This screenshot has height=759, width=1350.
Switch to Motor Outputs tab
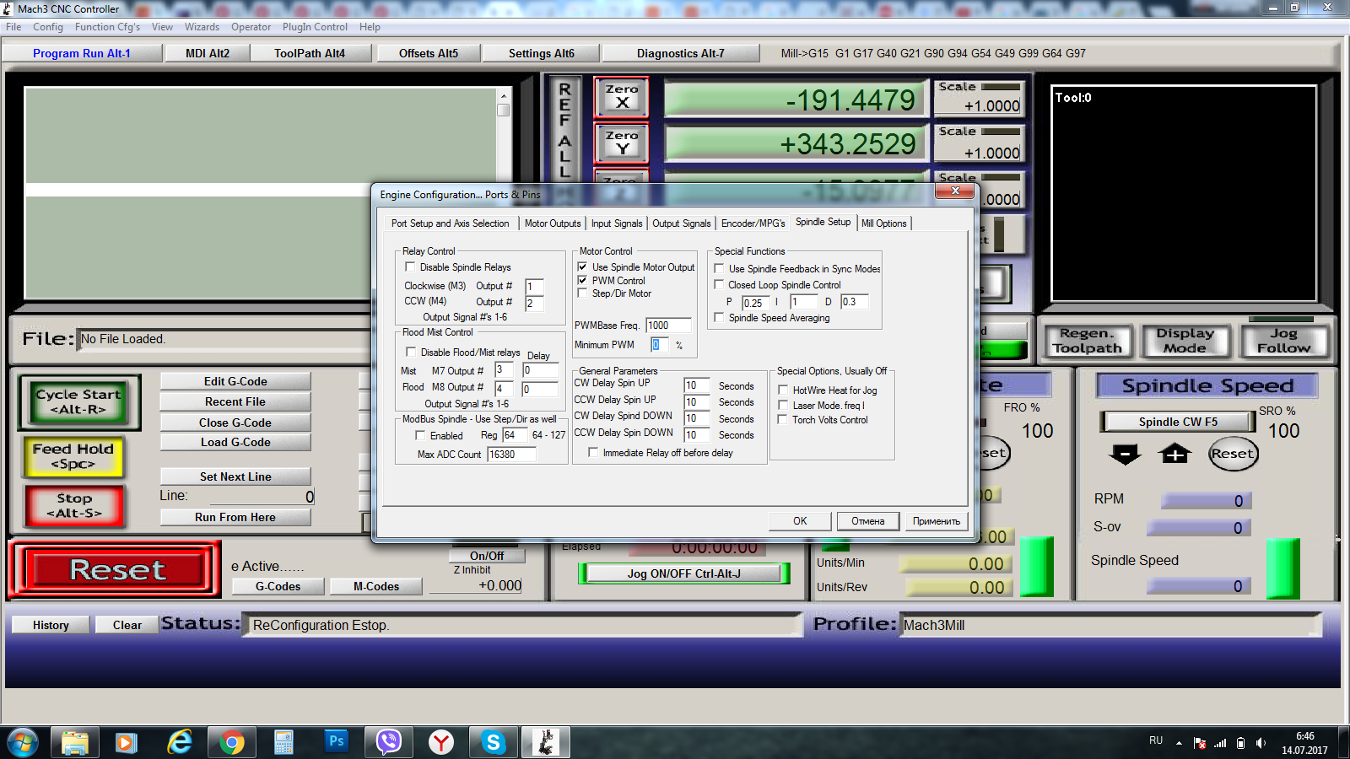(553, 223)
